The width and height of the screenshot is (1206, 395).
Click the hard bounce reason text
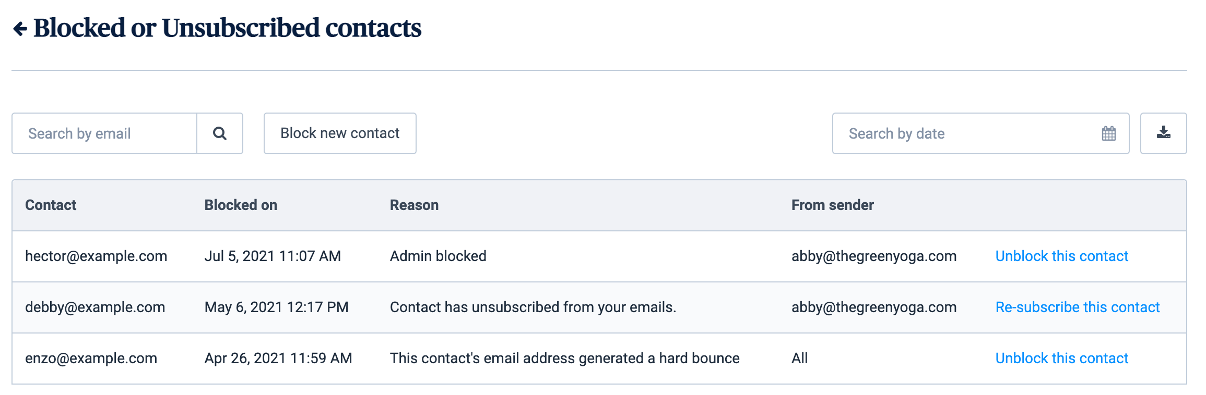pyautogui.click(x=564, y=359)
